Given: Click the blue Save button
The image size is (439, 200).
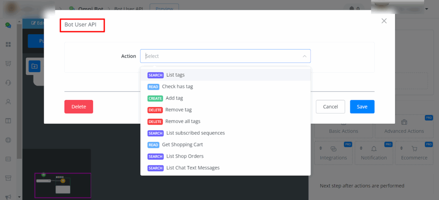Looking at the screenshot, I should (362, 106).
